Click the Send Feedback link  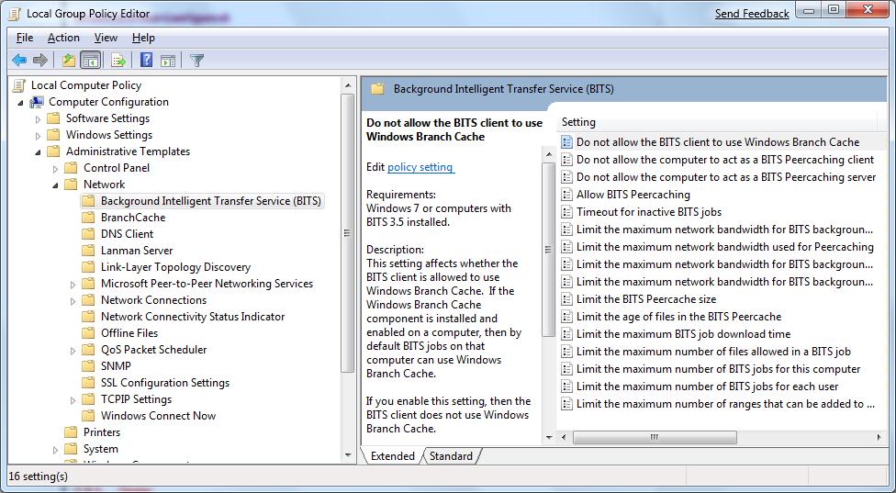[x=752, y=14]
